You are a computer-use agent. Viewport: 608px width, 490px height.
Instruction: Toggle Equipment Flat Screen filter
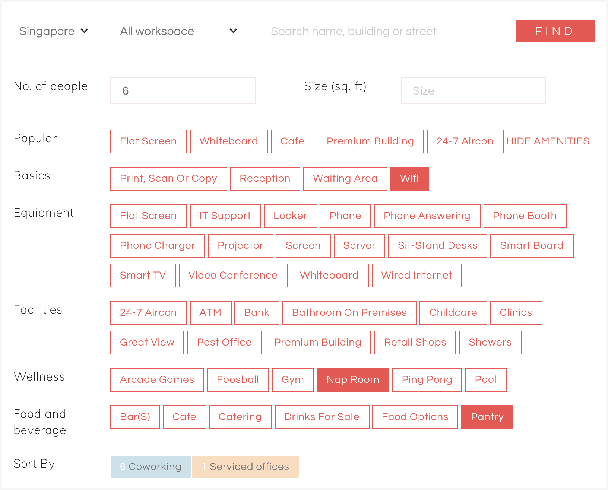tap(149, 216)
